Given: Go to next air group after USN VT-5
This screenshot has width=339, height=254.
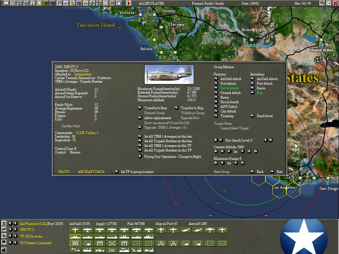Looking at the screenshot, I should tap(15, 230).
